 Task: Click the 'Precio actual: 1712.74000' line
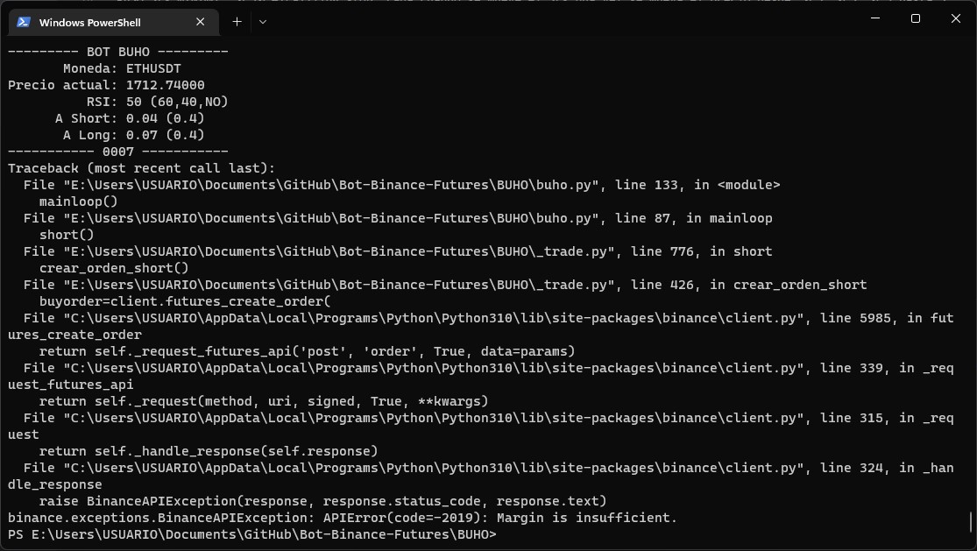[x=106, y=85]
